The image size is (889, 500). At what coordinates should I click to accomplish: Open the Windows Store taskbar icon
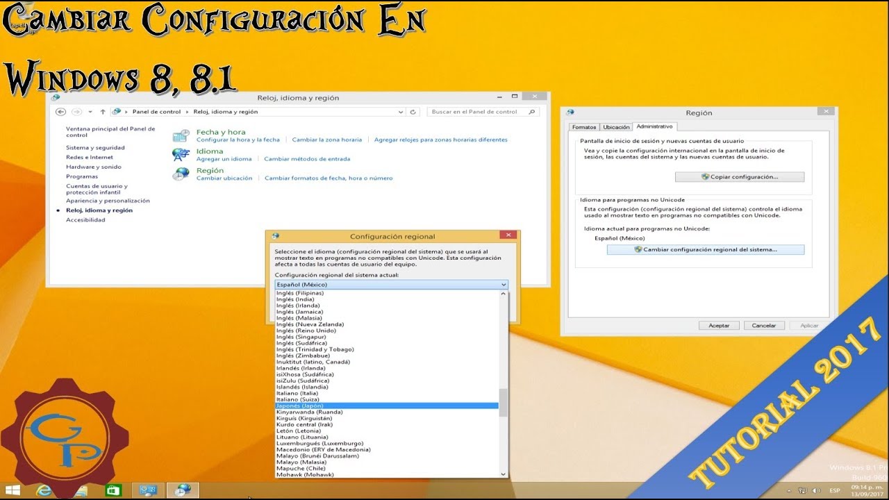coord(114,490)
